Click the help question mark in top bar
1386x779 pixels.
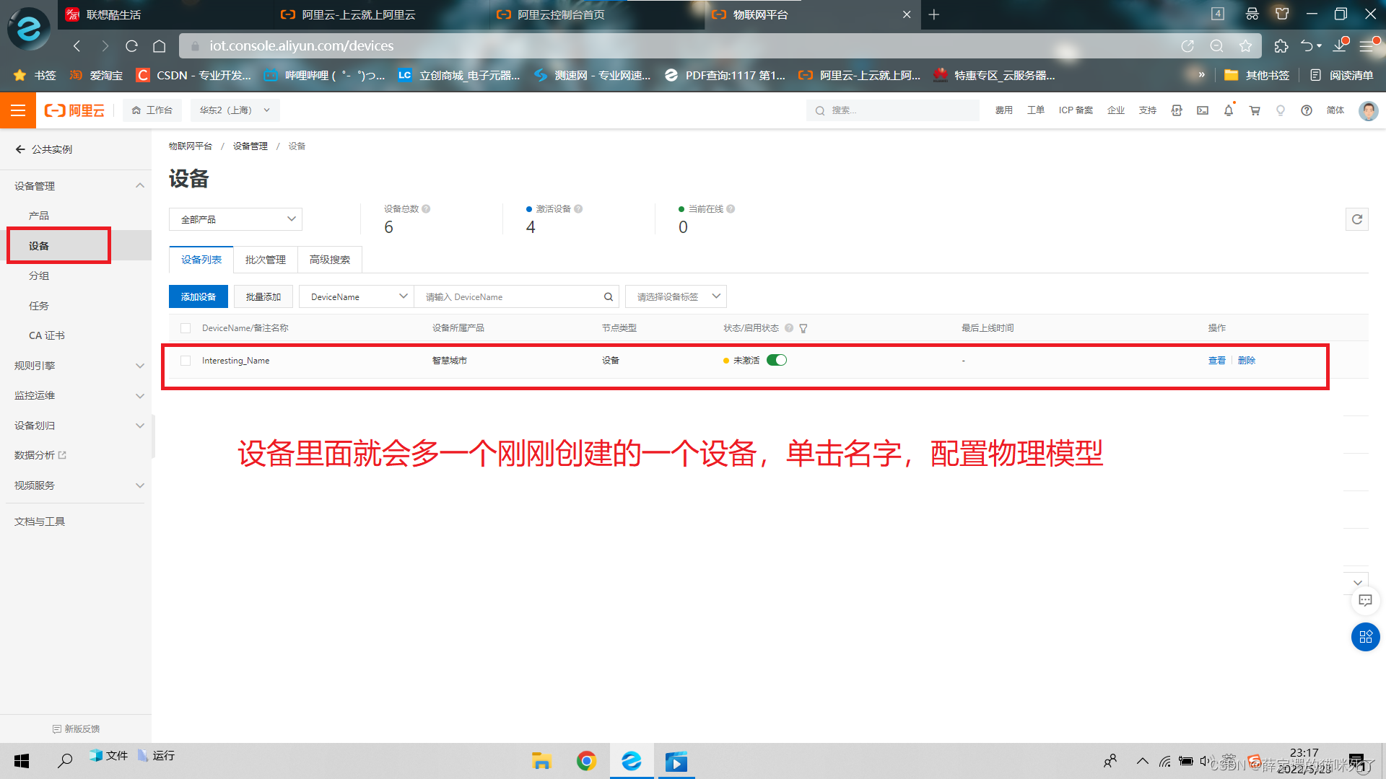(x=1307, y=110)
